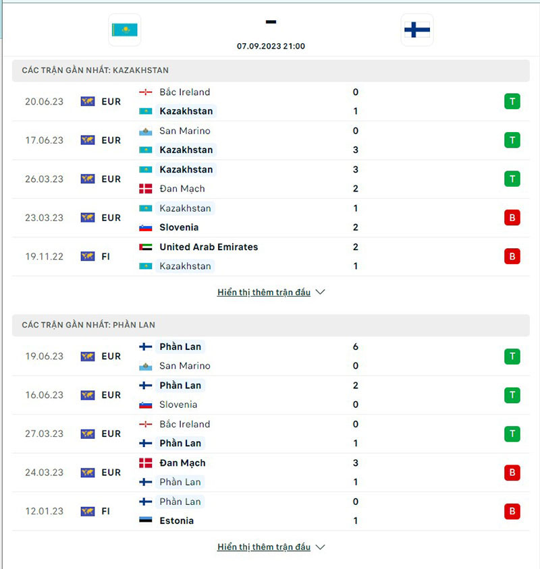
Task: Click competition icon beside the 20.06.23 match
Action: click(88, 102)
